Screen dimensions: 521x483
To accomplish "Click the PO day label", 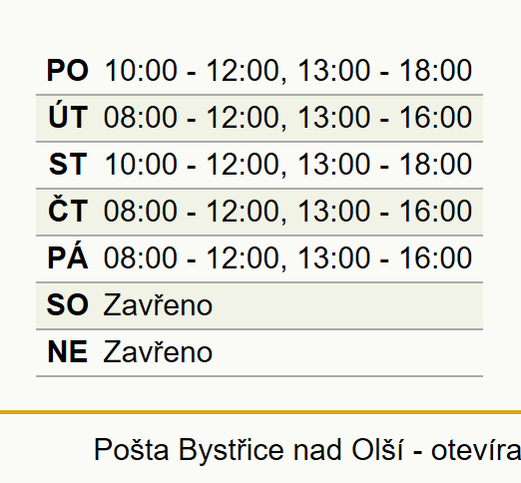I will pyautogui.click(x=68, y=70).
